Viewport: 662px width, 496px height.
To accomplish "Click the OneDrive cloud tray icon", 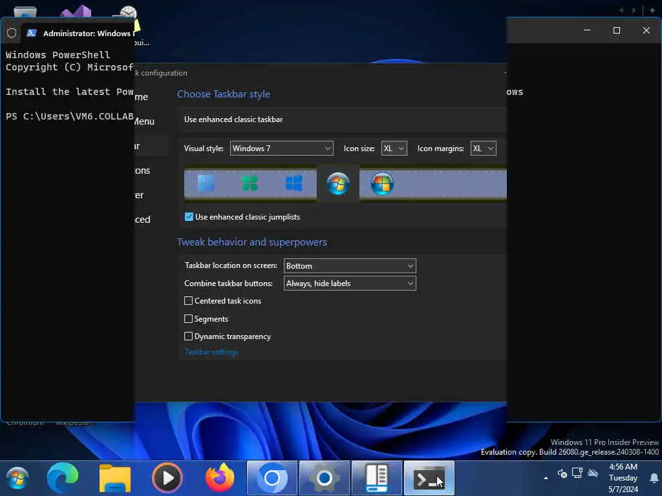I will coord(593,473).
